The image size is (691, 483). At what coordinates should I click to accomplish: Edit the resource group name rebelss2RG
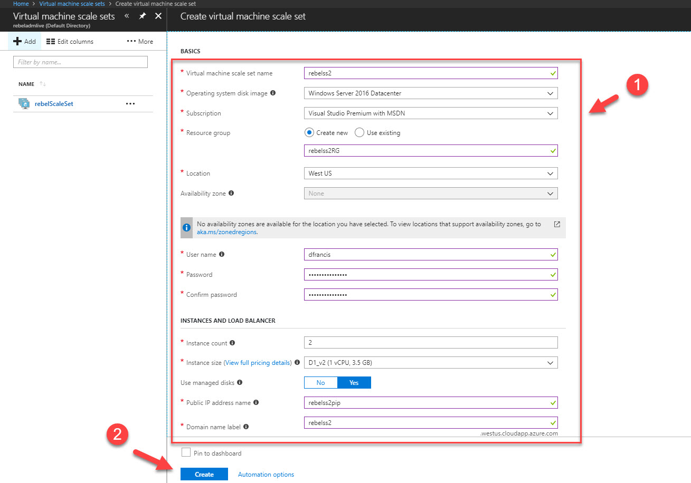click(x=431, y=151)
